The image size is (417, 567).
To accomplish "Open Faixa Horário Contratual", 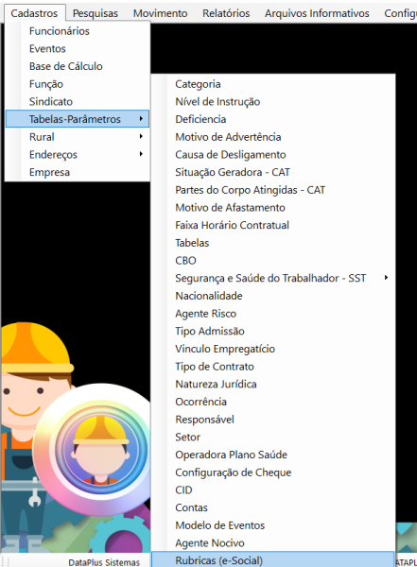I will pos(273,225).
